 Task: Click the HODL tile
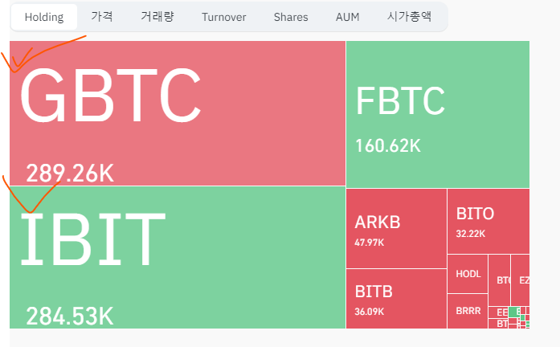(468, 274)
